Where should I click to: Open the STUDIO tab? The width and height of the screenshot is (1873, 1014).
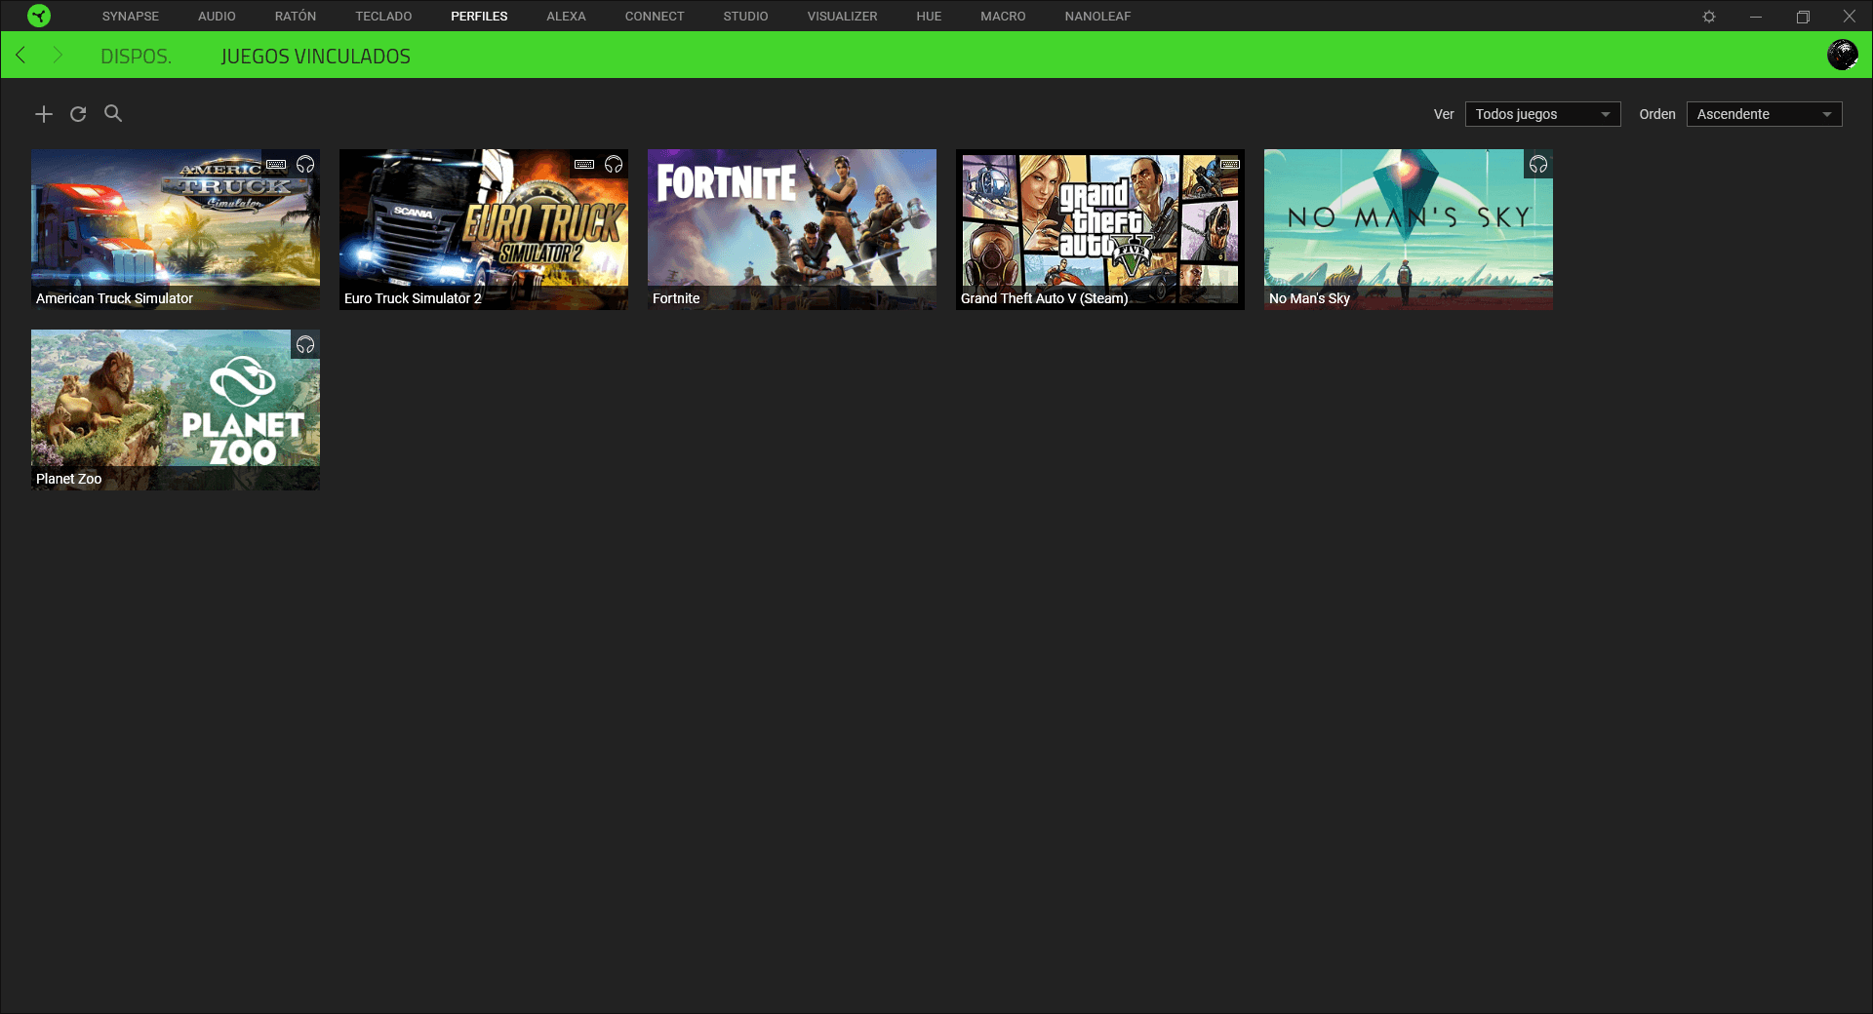point(745,17)
